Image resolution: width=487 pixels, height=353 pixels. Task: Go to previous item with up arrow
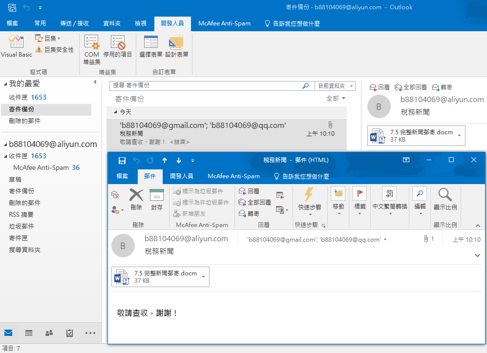click(x=165, y=161)
